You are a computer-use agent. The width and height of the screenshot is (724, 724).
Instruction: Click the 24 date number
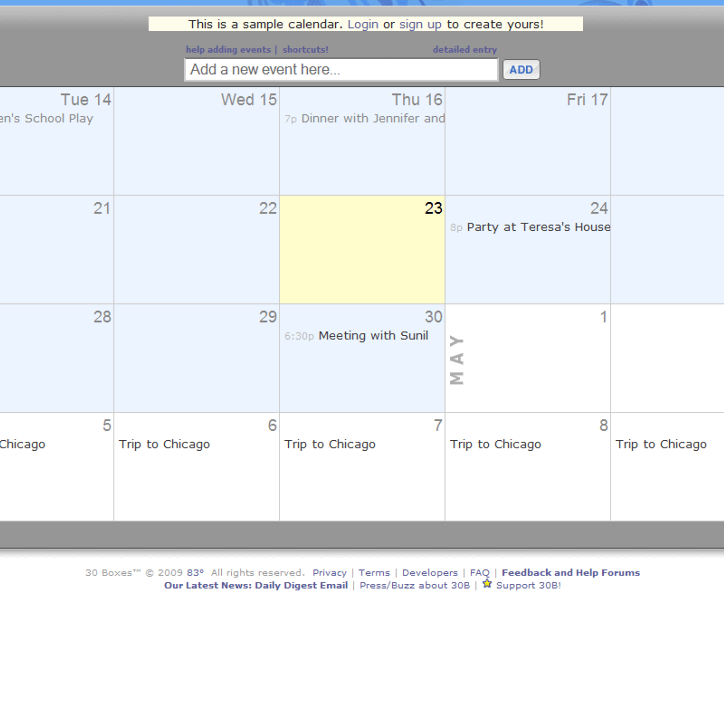[599, 208]
